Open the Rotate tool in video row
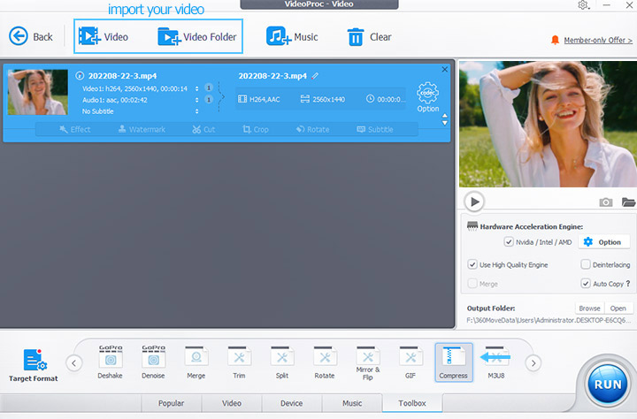Viewport: 637px width, 419px height. tap(312, 130)
